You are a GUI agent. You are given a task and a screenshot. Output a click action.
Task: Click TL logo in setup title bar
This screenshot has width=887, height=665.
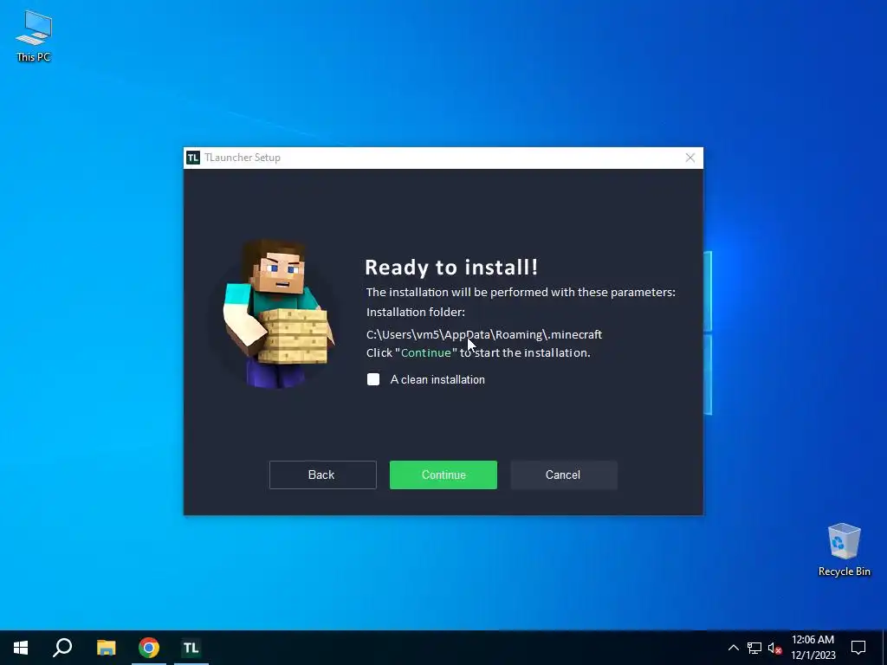(193, 158)
